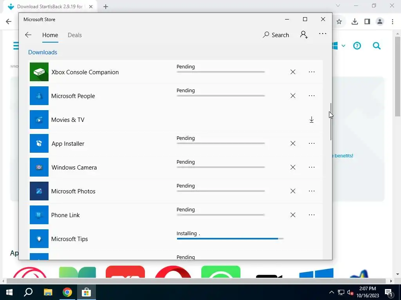Switch to the Home tab
The width and height of the screenshot is (401, 300).
click(50, 35)
